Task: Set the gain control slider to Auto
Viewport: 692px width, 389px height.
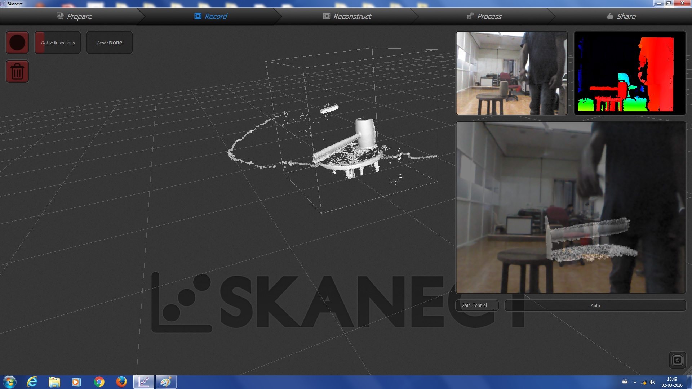Action: tap(595, 305)
